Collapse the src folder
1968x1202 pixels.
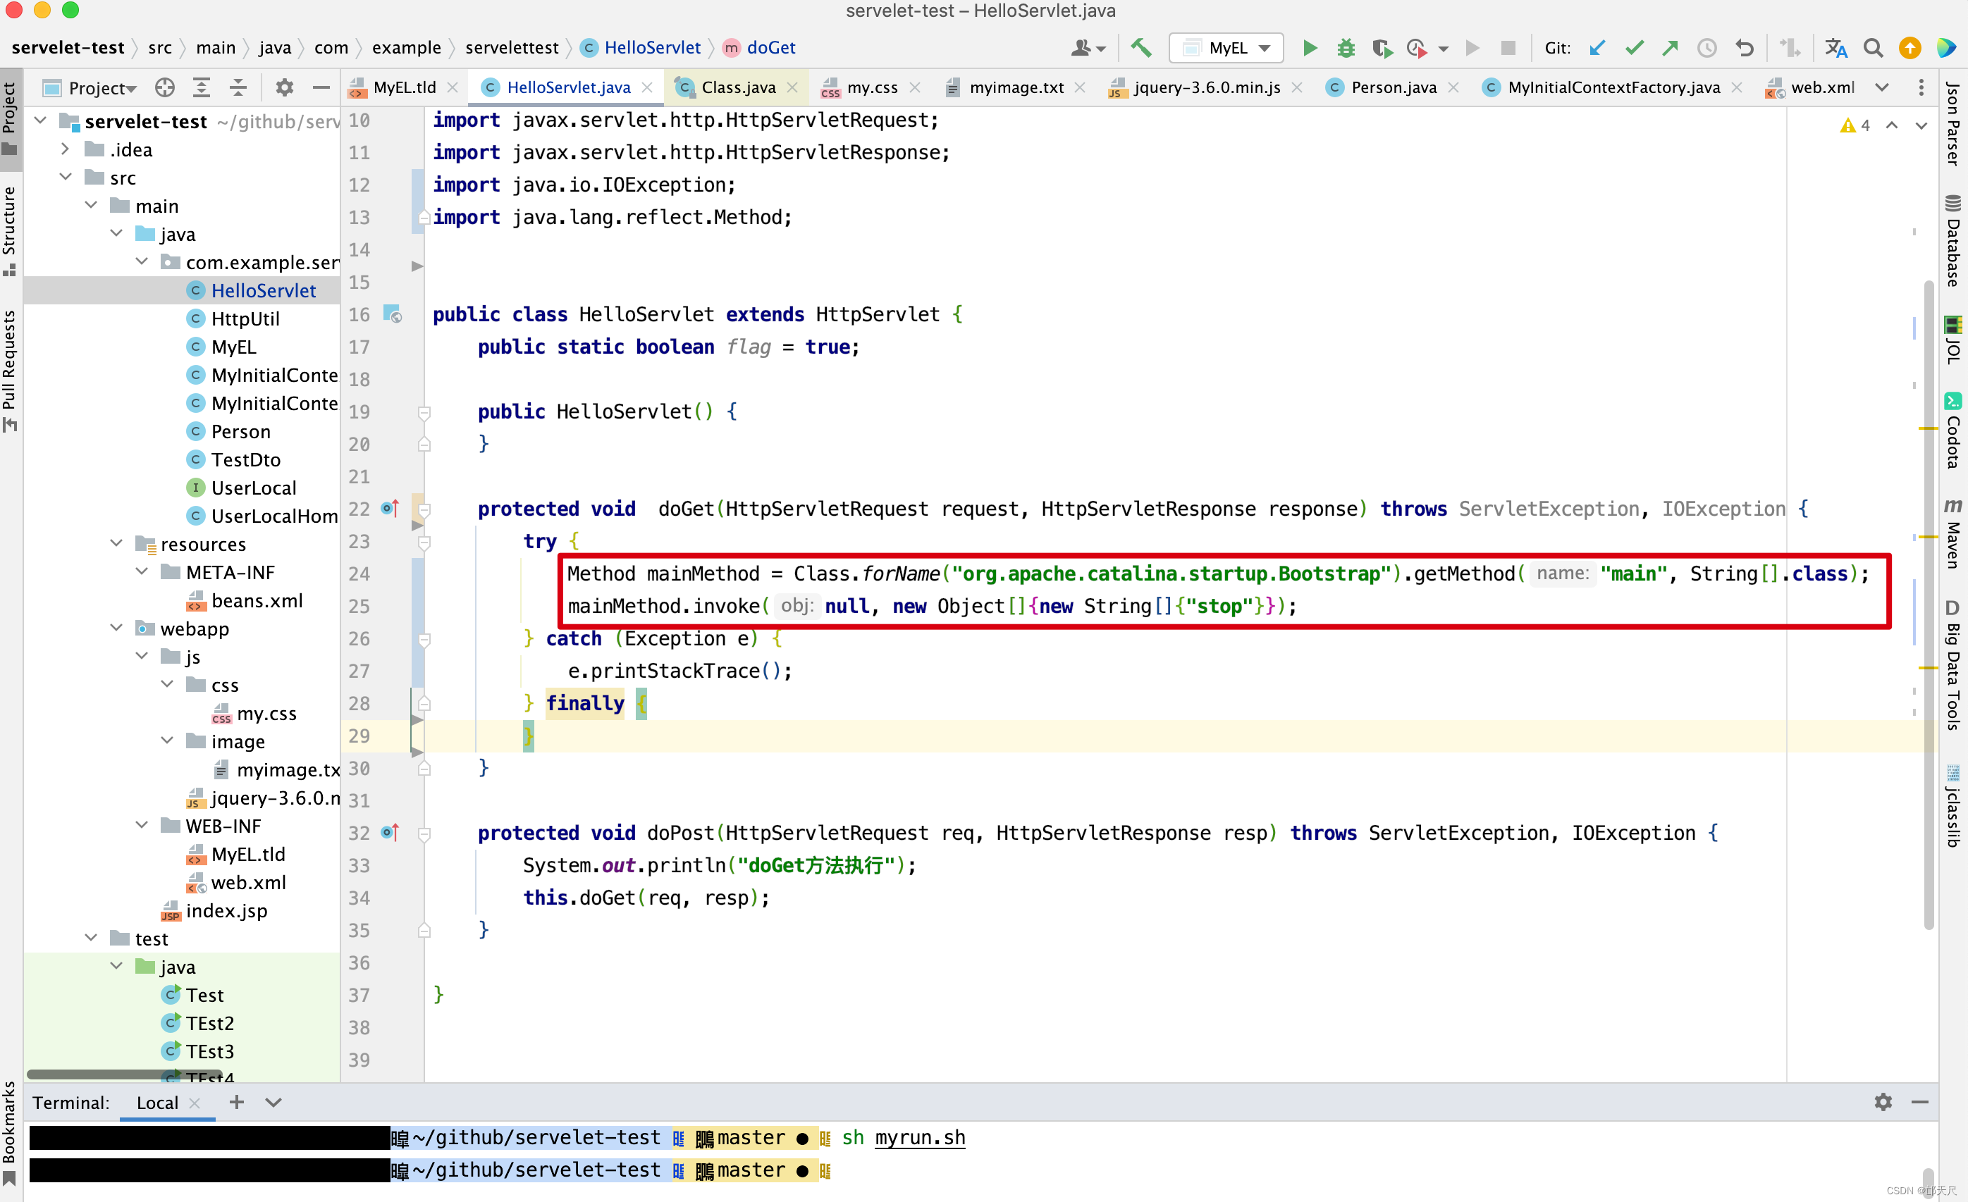tap(66, 177)
